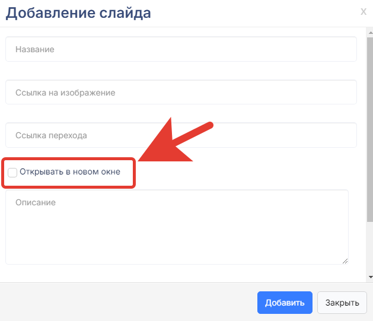The height and width of the screenshot is (321, 373).
Task: Enable Открывать в новом окне checkbox
Action: [12, 173]
